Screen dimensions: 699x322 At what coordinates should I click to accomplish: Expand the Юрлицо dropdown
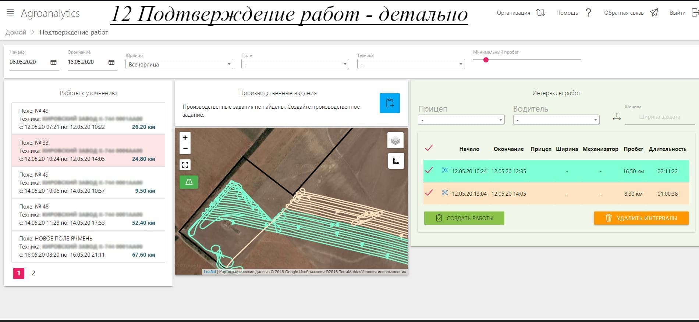tap(179, 64)
